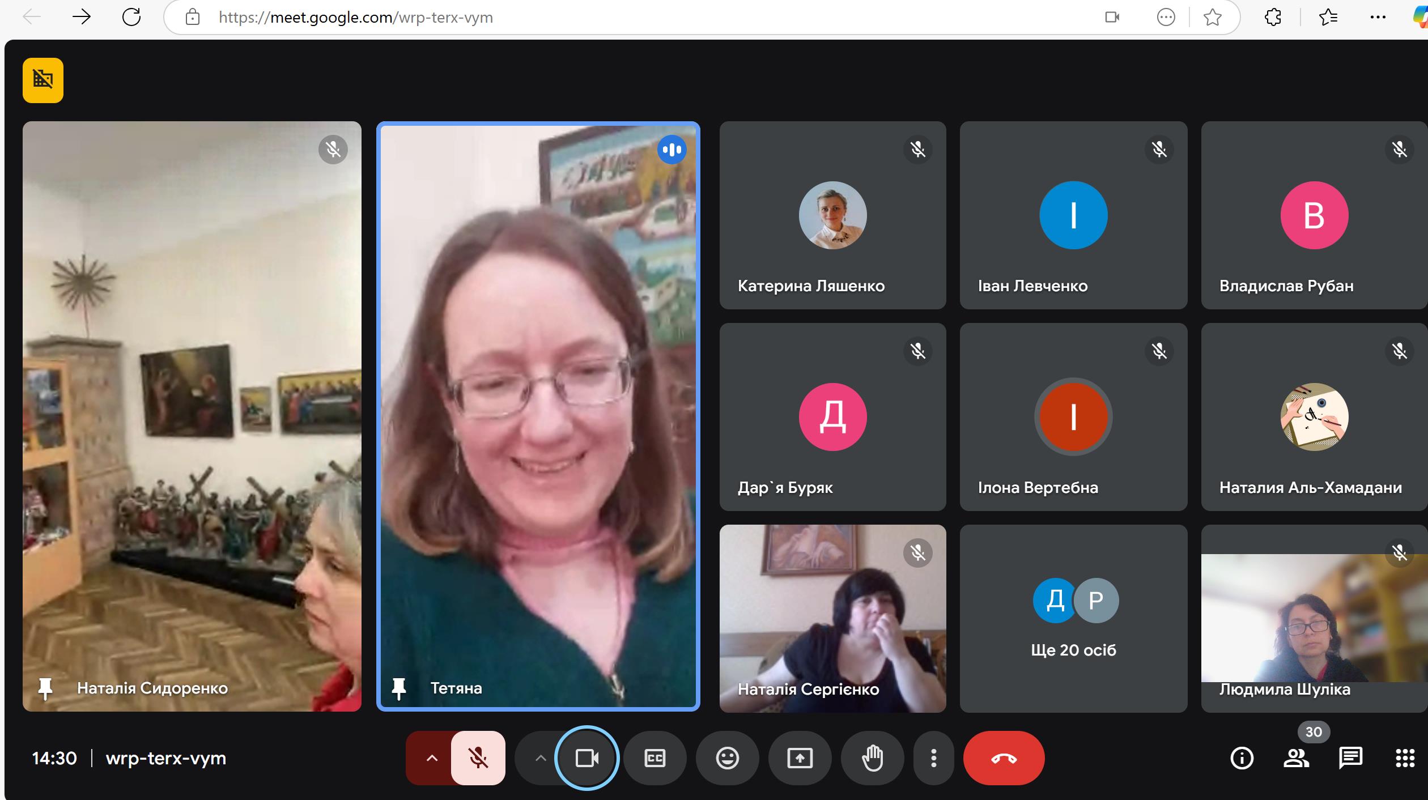The image size is (1428, 800).
Task: Open video settings arrow next to camera
Action: pyautogui.click(x=540, y=758)
